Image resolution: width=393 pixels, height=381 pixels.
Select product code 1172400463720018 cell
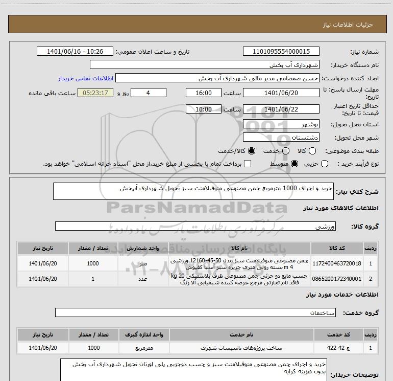pos(337,263)
